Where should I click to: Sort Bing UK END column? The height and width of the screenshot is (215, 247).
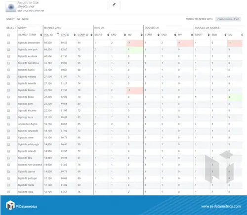(x=125, y=35)
